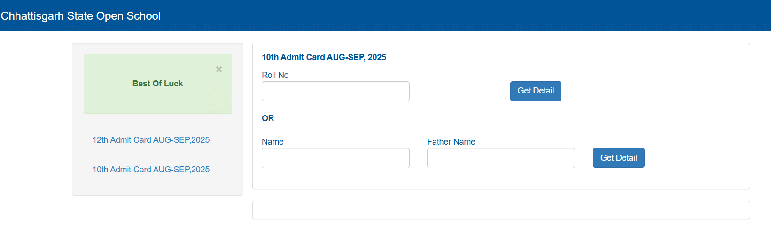This screenshot has width=771, height=232.
Task: Open the 10th Admit Card AUG-SEP,2025 sidebar link
Action: (x=151, y=170)
